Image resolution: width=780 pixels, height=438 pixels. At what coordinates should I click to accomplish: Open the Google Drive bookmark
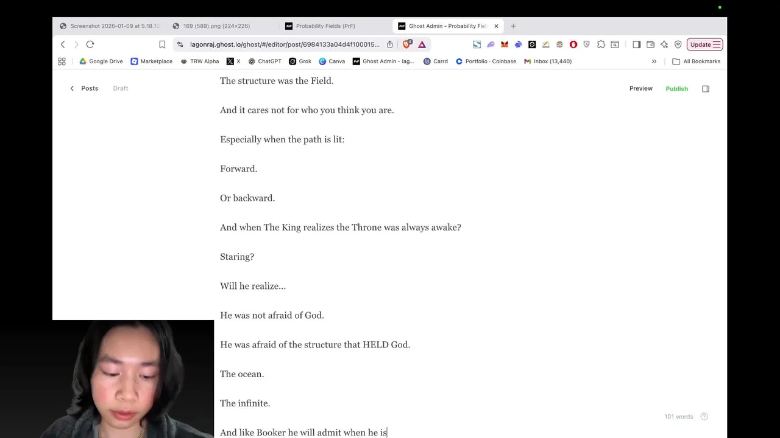click(x=101, y=61)
